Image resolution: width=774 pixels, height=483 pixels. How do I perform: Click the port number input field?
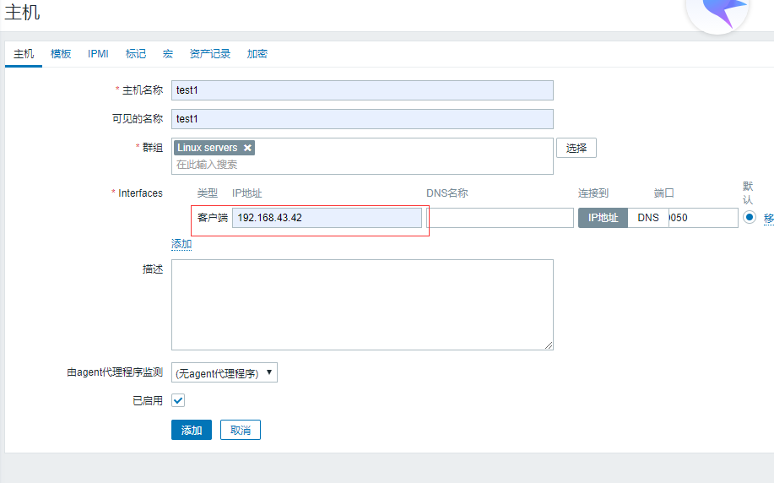(703, 218)
